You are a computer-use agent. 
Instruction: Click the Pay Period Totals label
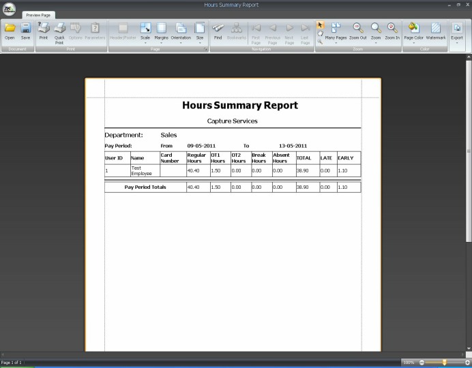click(145, 187)
